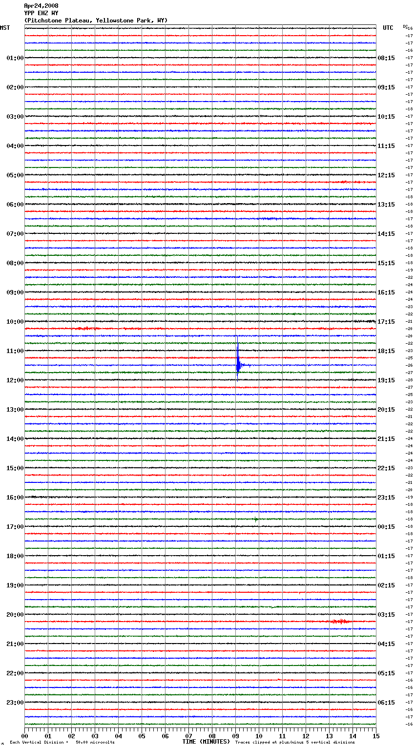The image size is (415, 749).
Task: Click the 15:15 UTC time label
Action: point(386,263)
